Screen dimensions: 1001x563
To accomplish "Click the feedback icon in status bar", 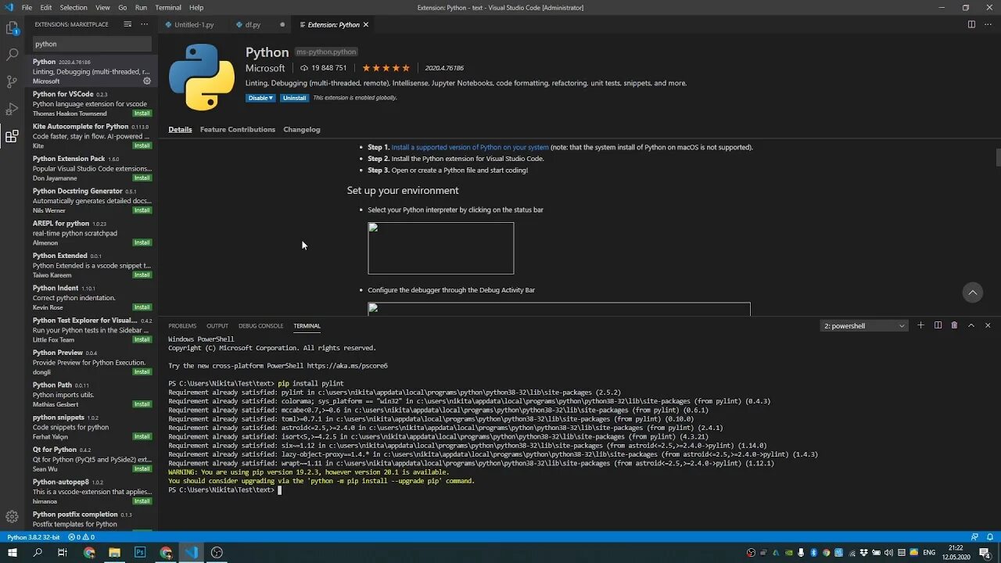I will point(974,537).
